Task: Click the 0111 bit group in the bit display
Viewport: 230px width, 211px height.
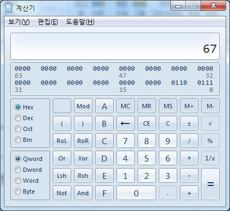Action: click(205, 83)
